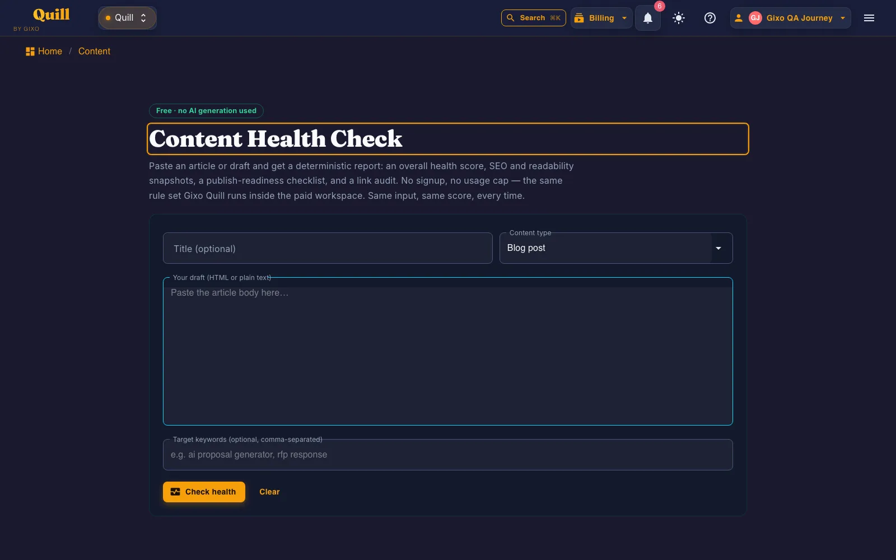
Task: Go to Home breadcrumb
Action: (44, 51)
